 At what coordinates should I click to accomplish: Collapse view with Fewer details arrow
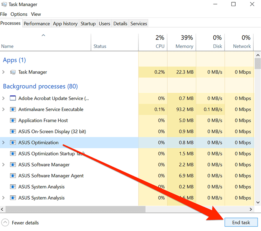[x=5, y=223]
